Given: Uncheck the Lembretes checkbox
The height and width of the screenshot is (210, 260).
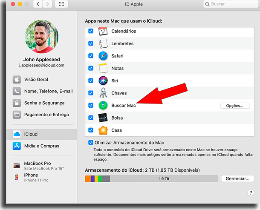Looking at the screenshot, I should (91, 43).
